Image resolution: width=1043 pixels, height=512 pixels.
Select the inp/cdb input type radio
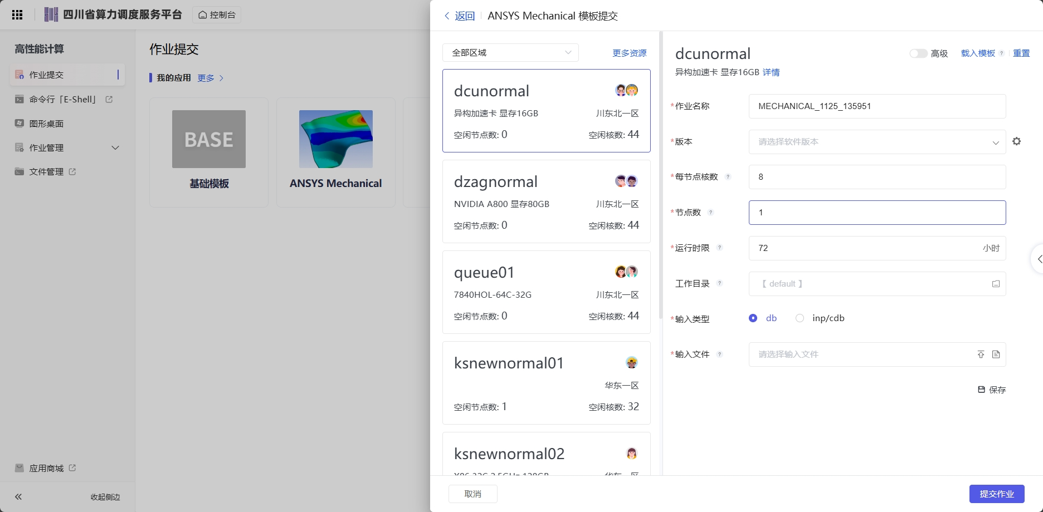800,318
